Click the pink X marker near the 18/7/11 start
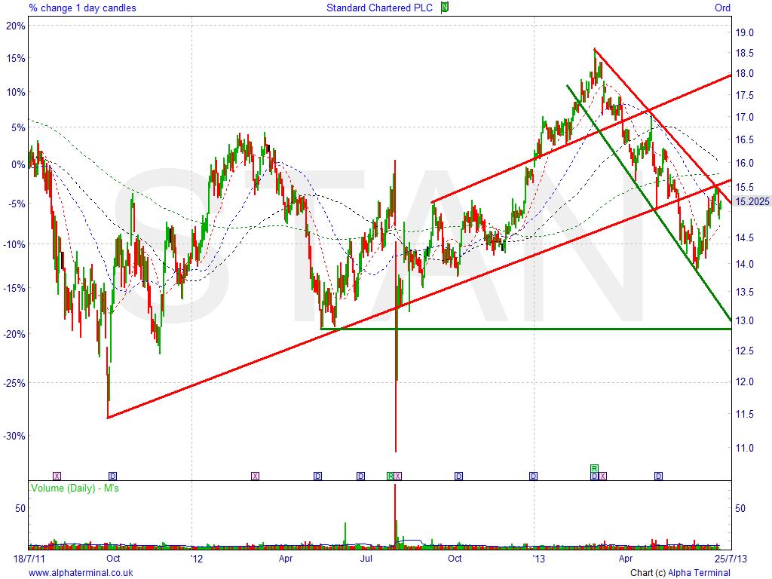 (57, 476)
